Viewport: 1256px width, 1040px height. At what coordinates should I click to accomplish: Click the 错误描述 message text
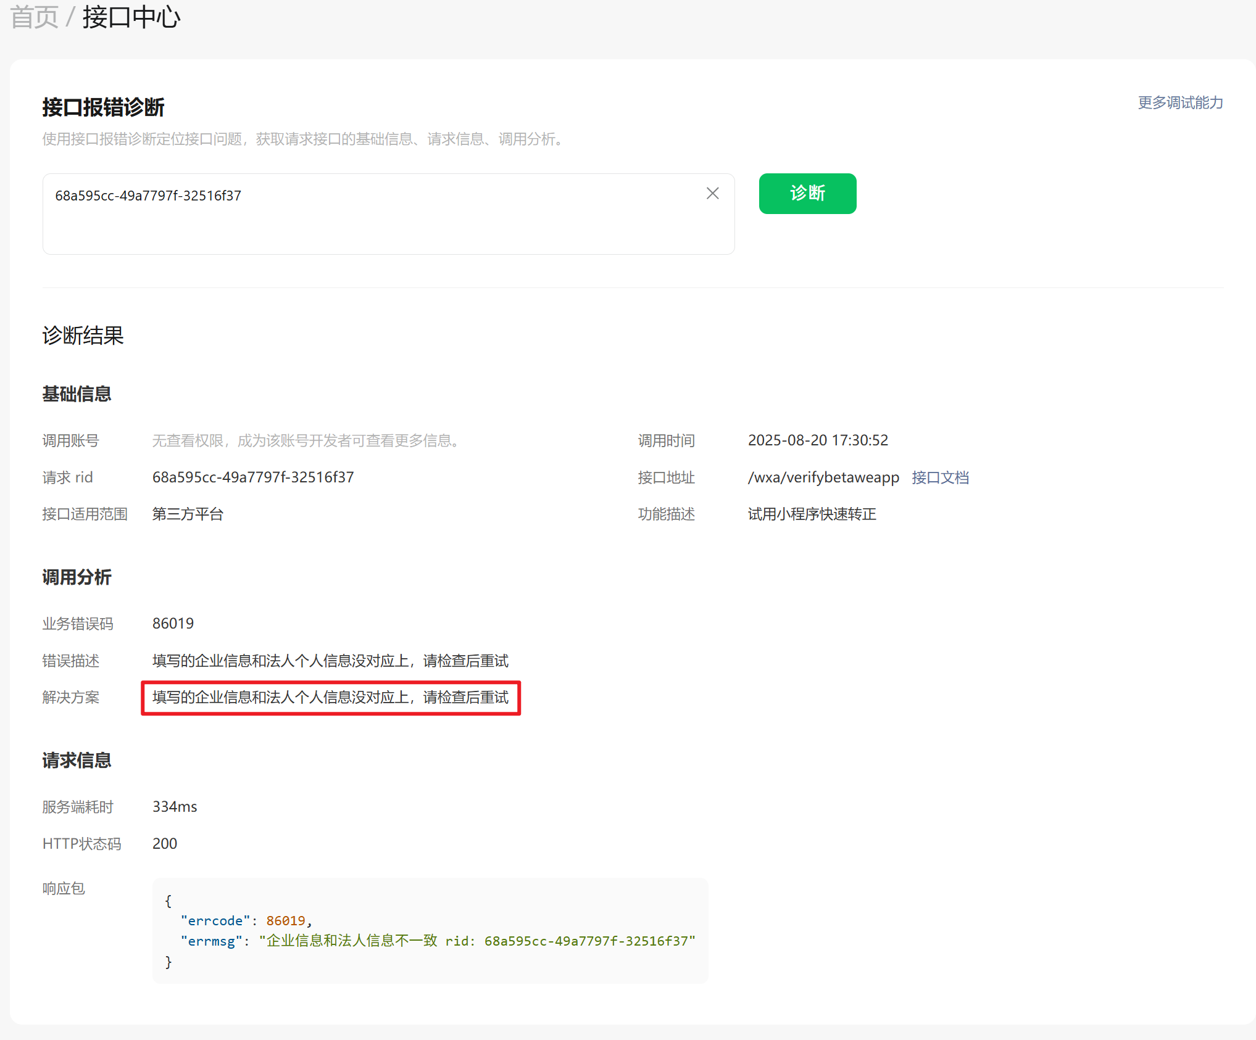(330, 661)
